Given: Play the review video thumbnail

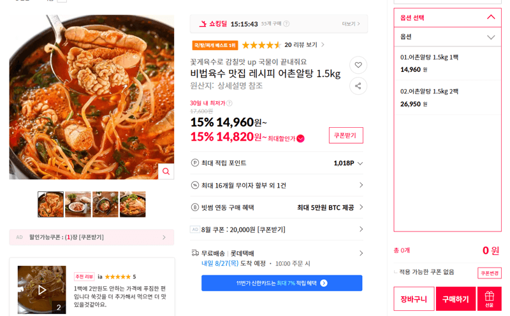Looking at the screenshot, I should click(x=41, y=290).
